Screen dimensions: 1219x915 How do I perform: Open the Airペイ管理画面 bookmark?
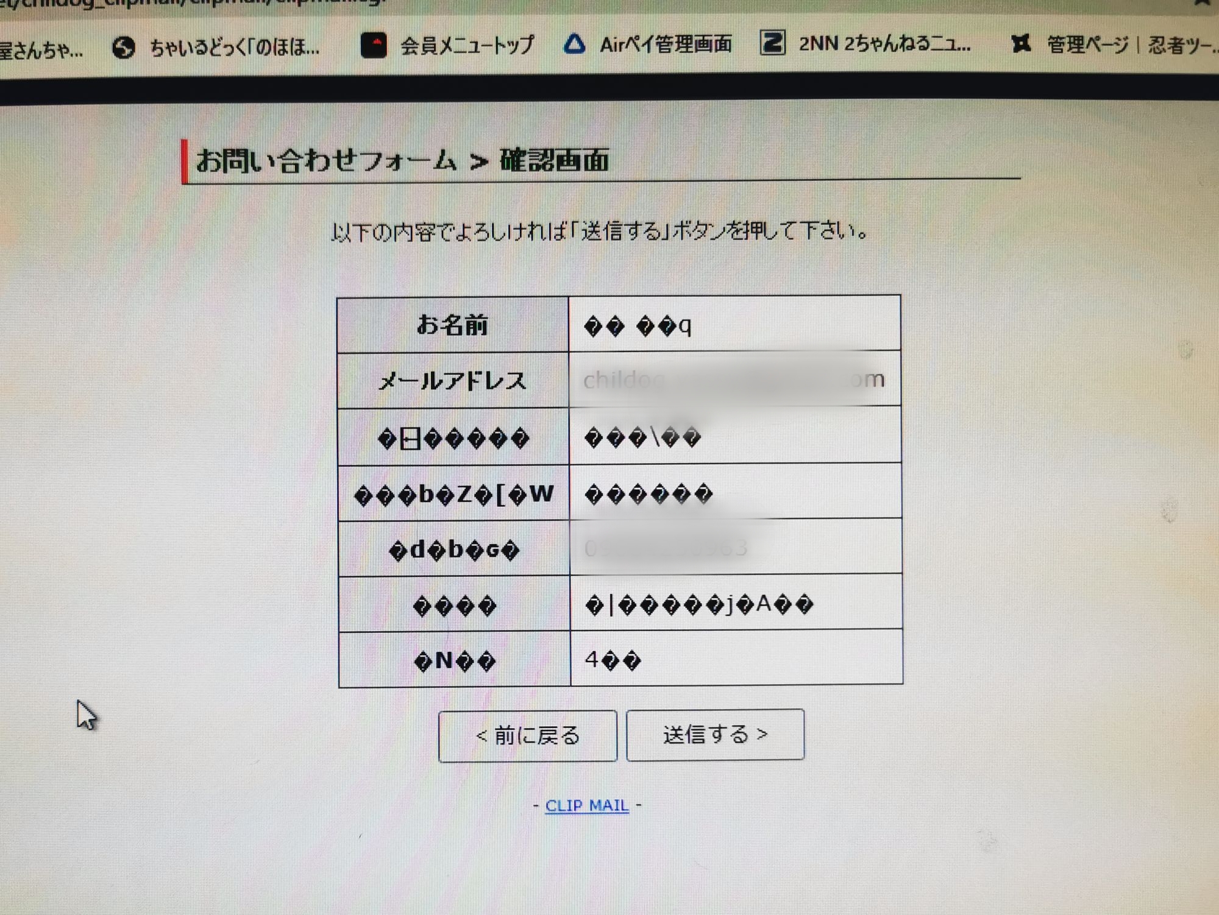pyautogui.click(x=666, y=44)
